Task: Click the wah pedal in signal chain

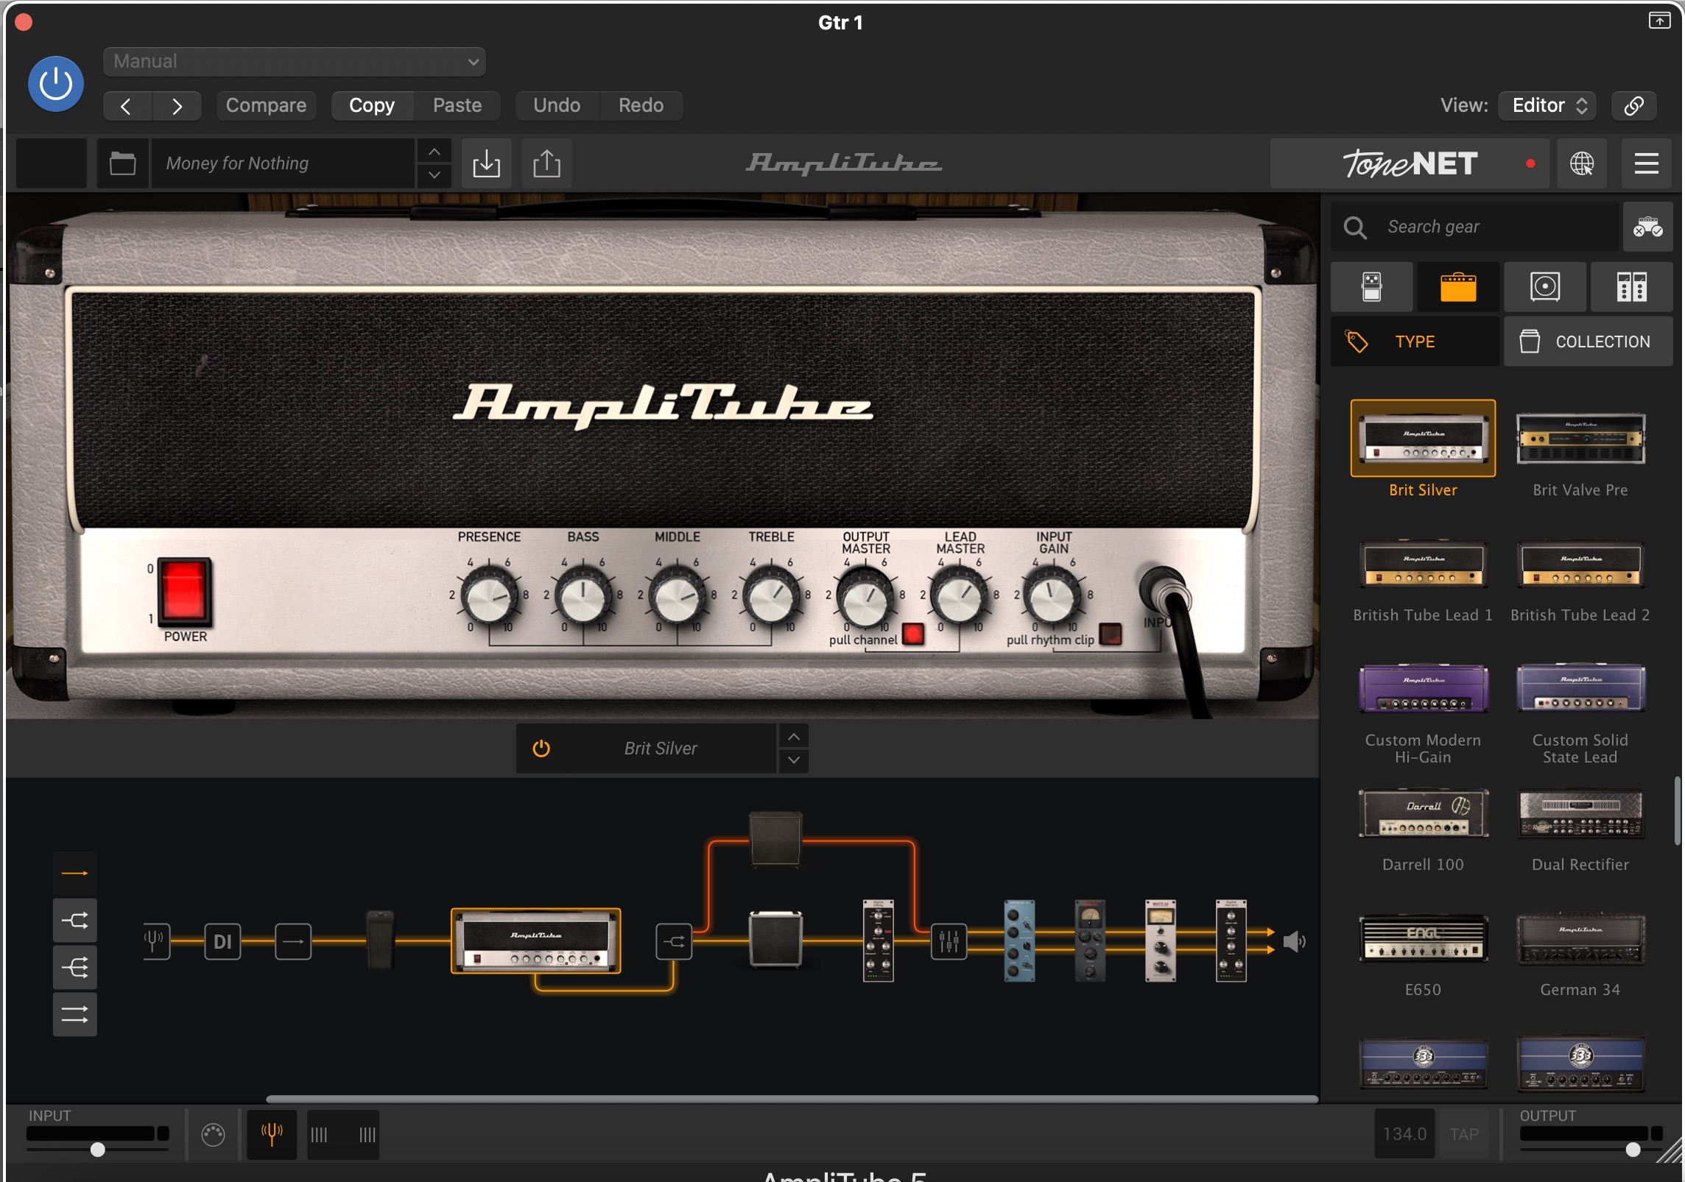Action: 380,940
